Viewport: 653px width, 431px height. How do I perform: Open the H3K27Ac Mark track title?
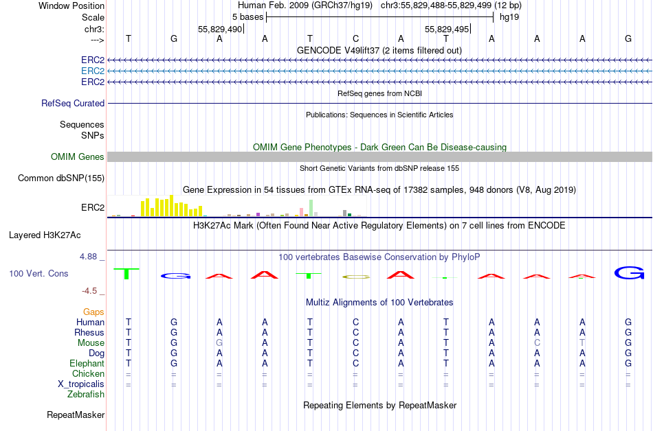(379, 225)
